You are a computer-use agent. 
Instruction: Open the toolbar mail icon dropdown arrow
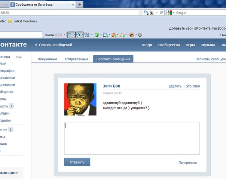pyautogui.click(x=110, y=35)
